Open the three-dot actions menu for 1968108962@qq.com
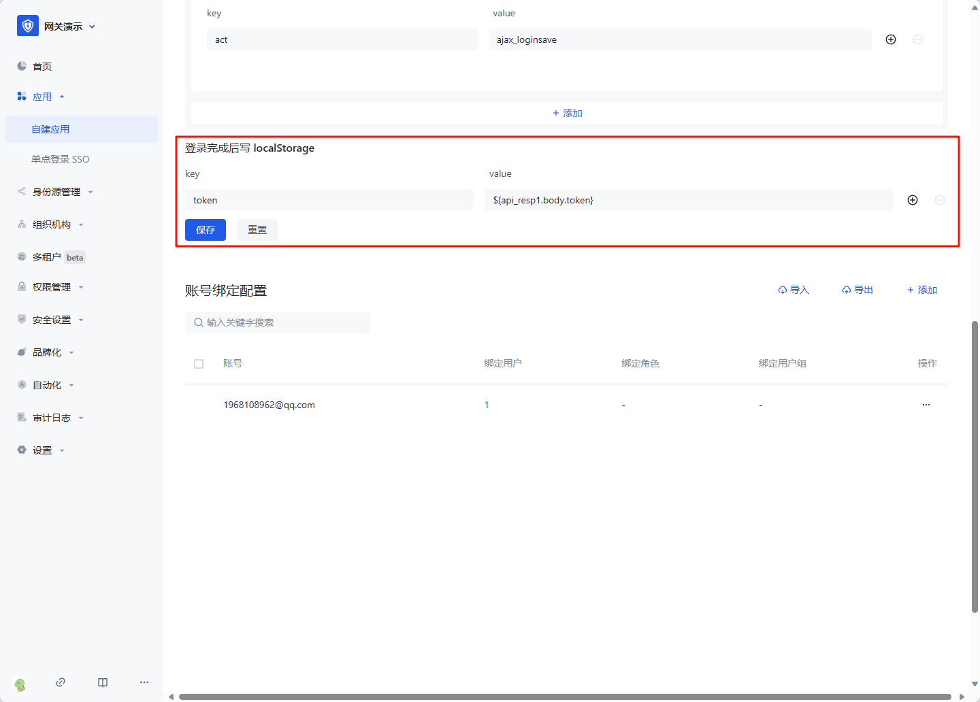Screen dimensions: 980x702 [926, 405]
